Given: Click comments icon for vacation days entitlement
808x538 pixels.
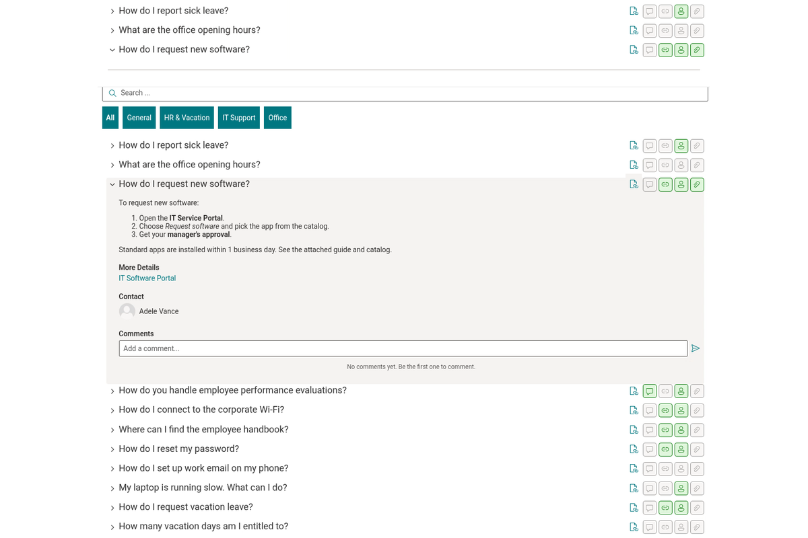Looking at the screenshot, I should pos(649,527).
